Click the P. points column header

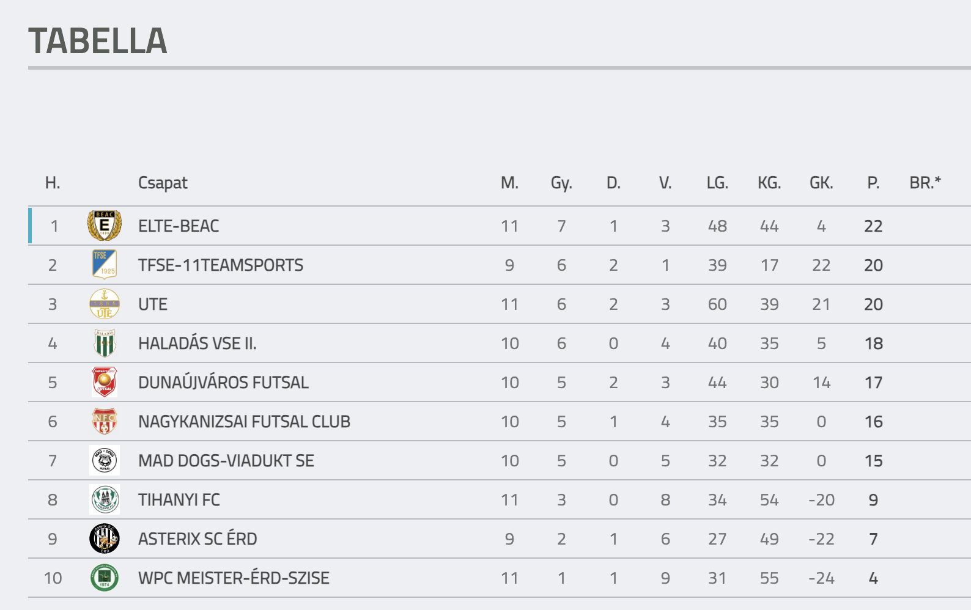tap(873, 183)
